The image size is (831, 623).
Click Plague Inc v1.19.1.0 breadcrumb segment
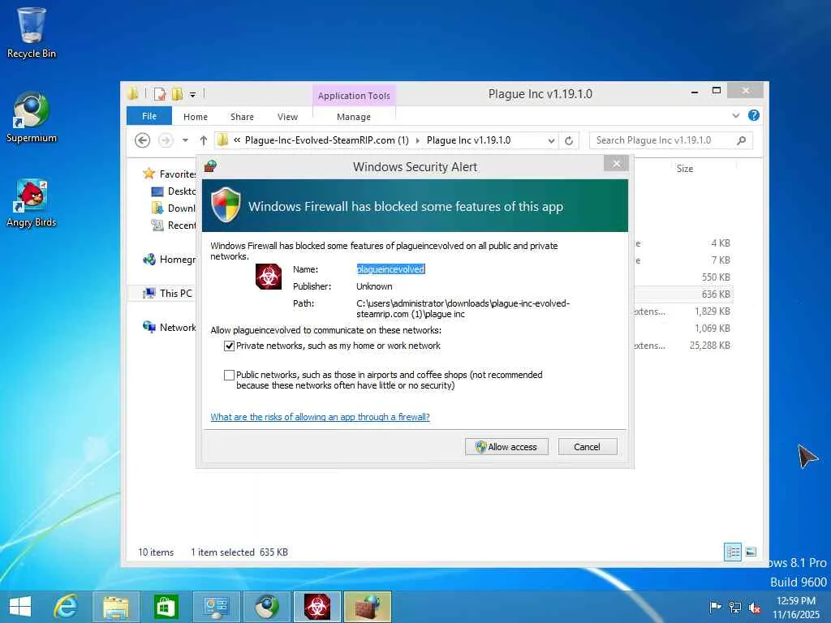(x=468, y=140)
